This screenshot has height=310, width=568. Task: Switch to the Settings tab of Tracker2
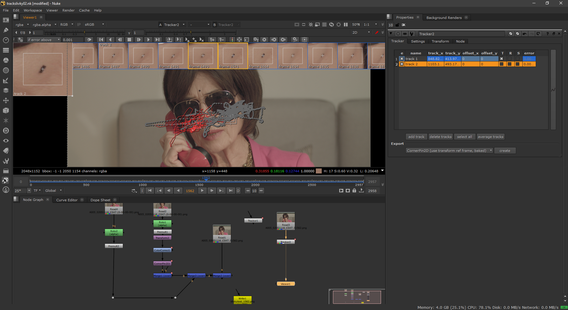click(418, 41)
